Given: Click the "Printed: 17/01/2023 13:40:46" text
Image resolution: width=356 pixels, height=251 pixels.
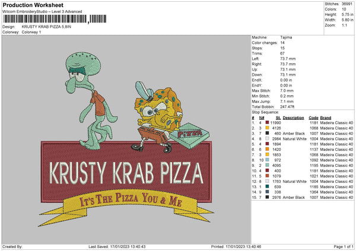Looking at the screenshot, I should pyautogui.click(x=236, y=246).
